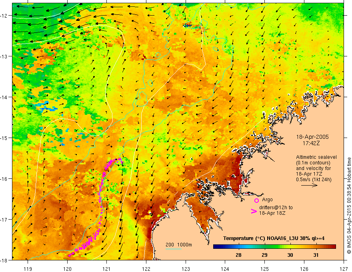Click the 119 longitude axis label
The image size is (352, 272).
[28, 269]
